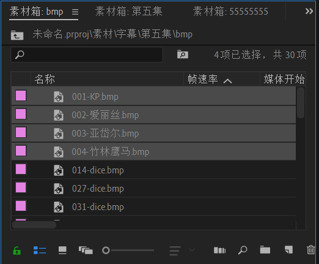Switch to 素材箱: 第五集 tab
This screenshot has height=264, width=319.
coord(129,11)
